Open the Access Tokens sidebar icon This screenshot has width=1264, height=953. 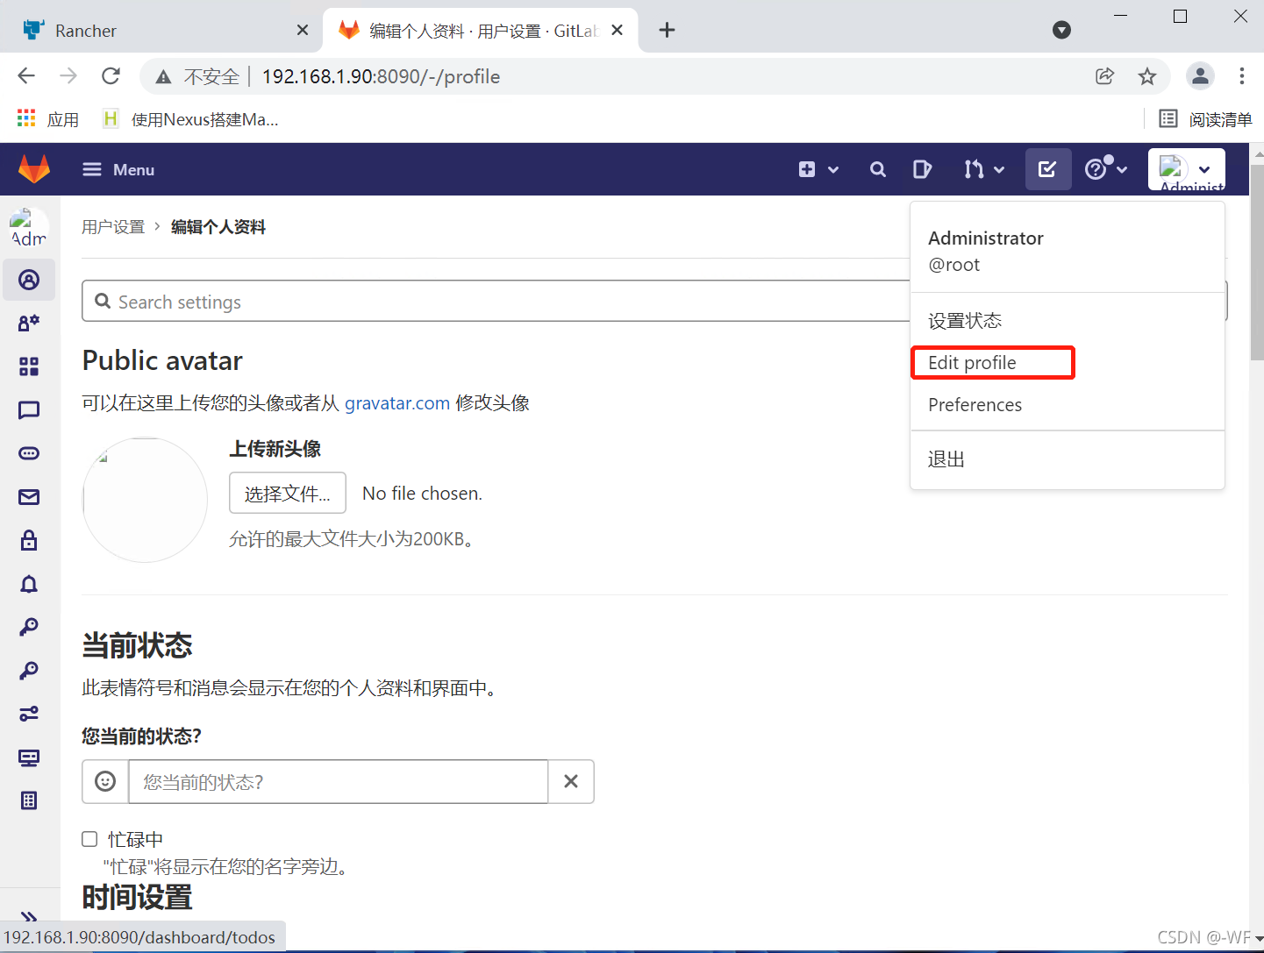pyautogui.click(x=29, y=453)
